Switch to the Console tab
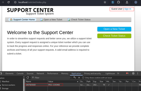This screenshot has height=91, width=141. [20, 73]
